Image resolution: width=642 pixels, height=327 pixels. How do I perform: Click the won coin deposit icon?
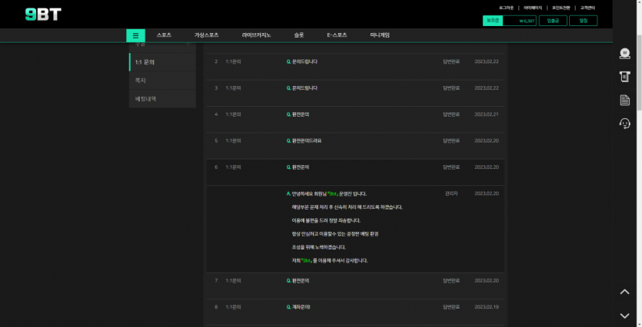(x=624, y=54)
